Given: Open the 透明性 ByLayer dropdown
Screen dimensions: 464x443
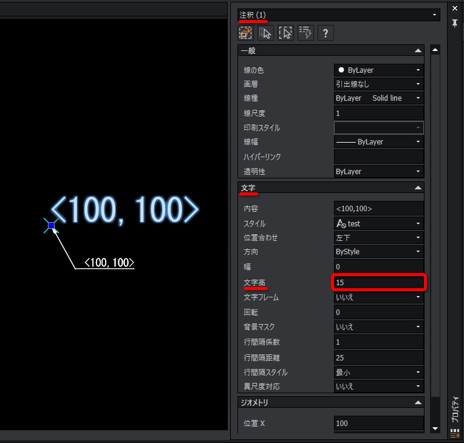Looking at the screenshot, I should tap(379, 172).
